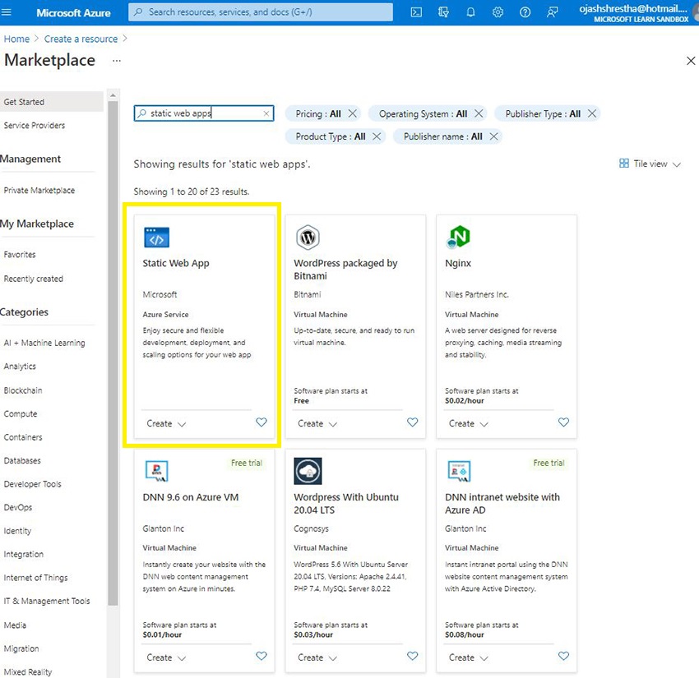
Task: Remove the Product Type filter
Action: click(x=377, y=136)
